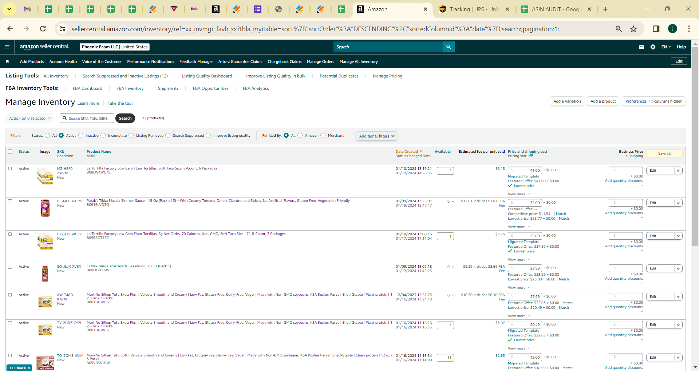This screenshot has width=699, height=371.
Task: Bookmark this page with the star icon
Action: coord(634,29)
